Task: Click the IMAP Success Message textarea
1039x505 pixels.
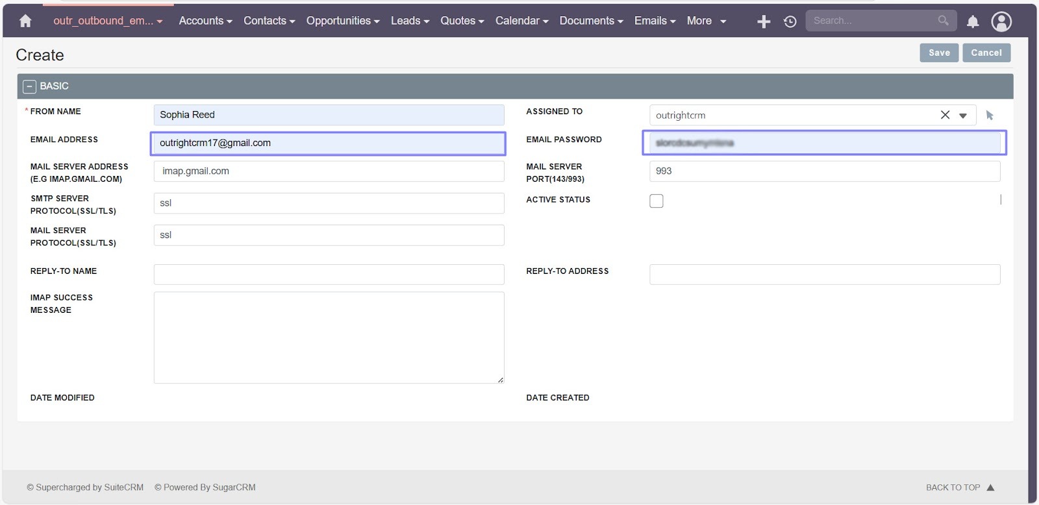Action: (329, 337)
